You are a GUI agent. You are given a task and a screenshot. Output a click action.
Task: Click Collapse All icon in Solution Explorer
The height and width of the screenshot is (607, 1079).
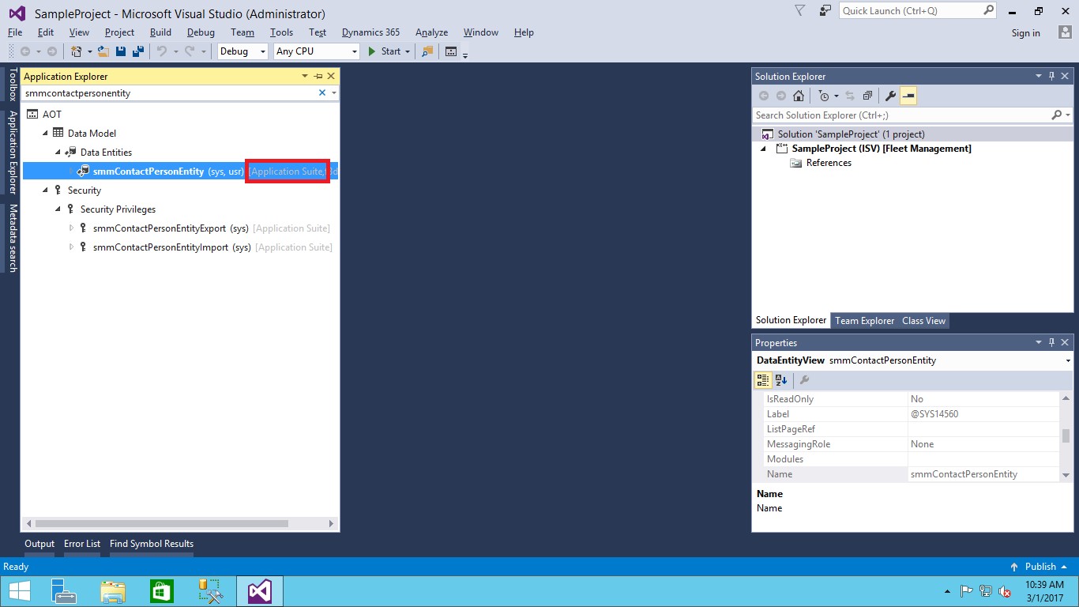click(867, 96)
